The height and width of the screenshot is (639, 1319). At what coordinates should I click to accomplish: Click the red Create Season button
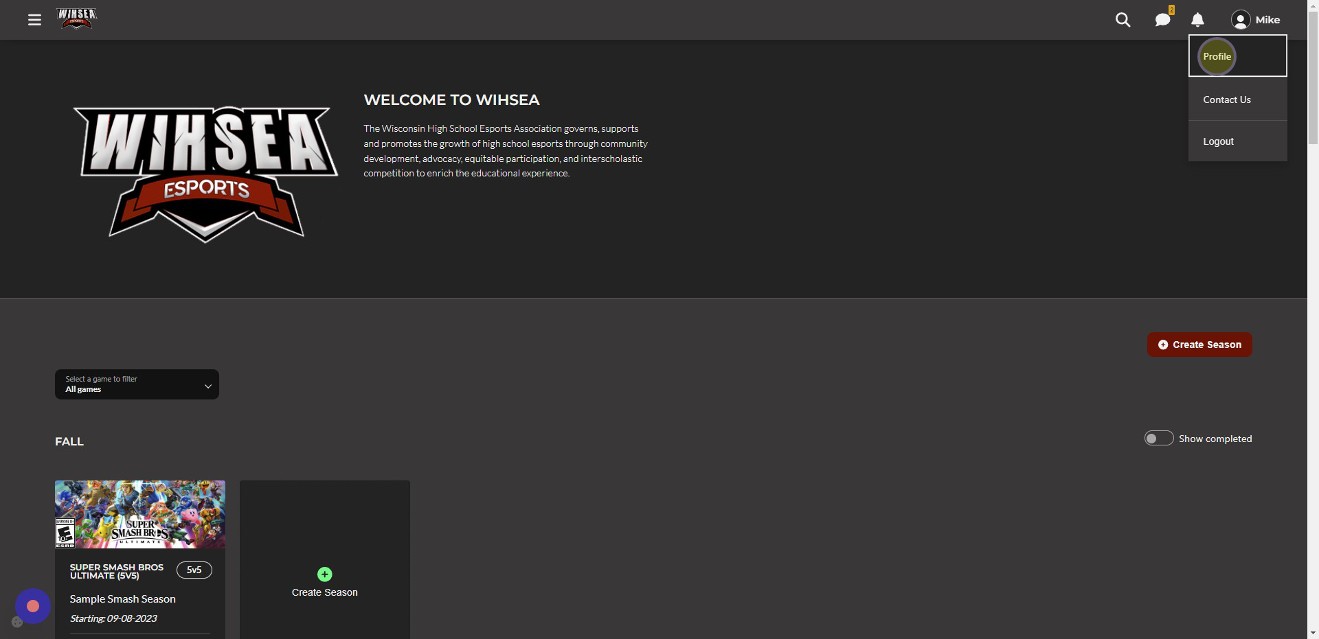pyautogui.click(x=1199, y=345)
